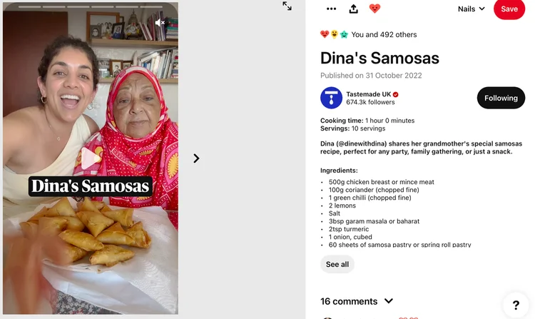See all ingredients
The image size is (535, 319).
337,264
